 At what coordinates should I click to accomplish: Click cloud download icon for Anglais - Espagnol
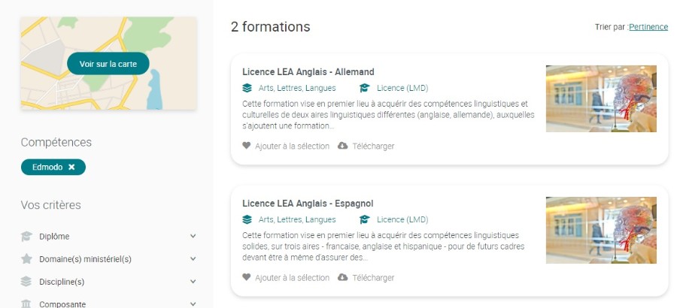pyautogui.click(x=343, y=277)
